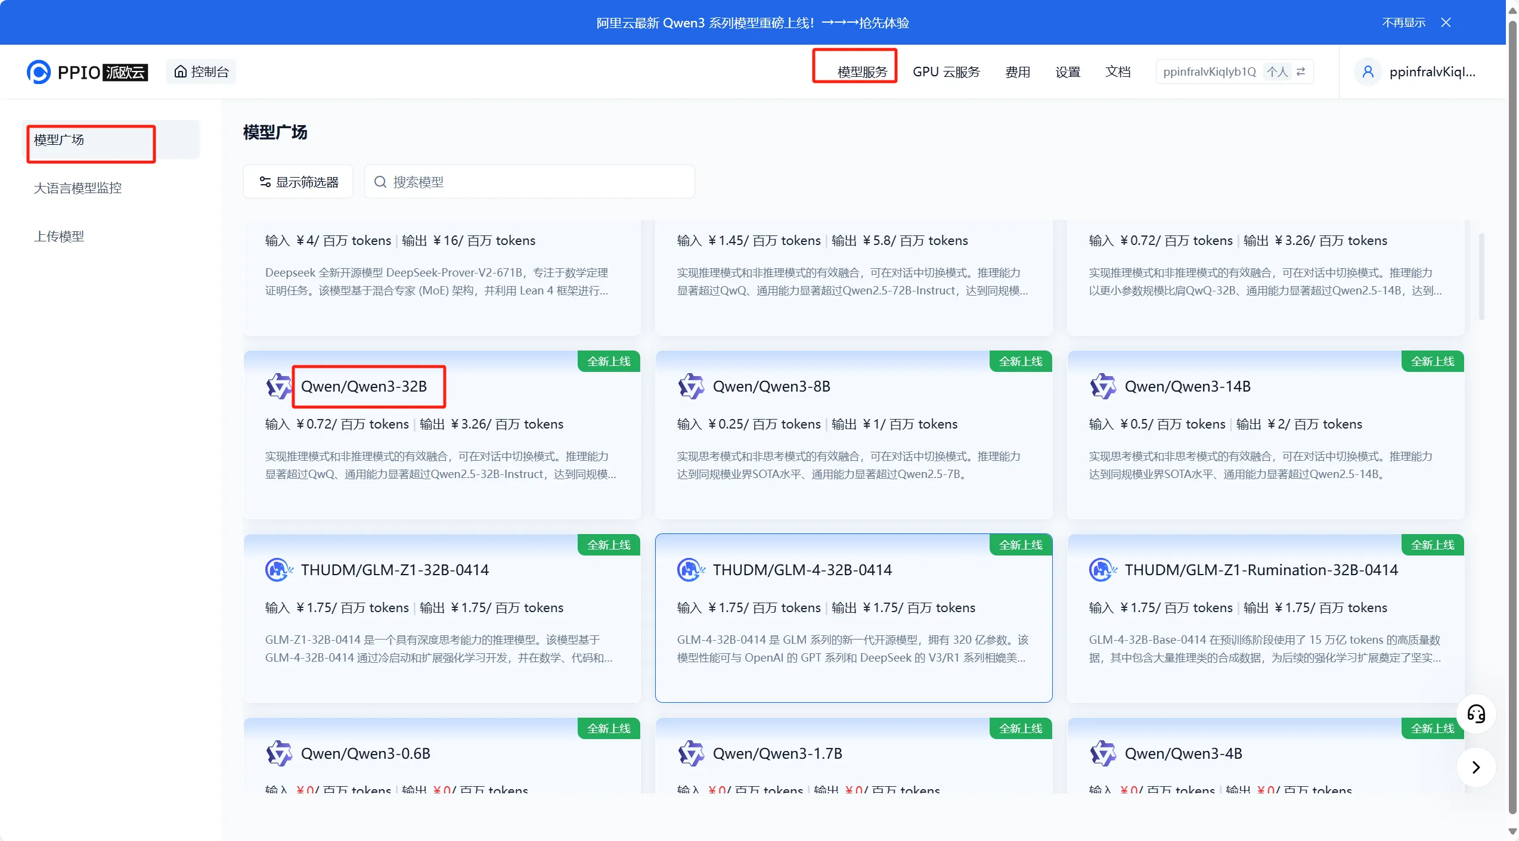
Task: Close the blue announcement banner
Action: [1446, 23]
